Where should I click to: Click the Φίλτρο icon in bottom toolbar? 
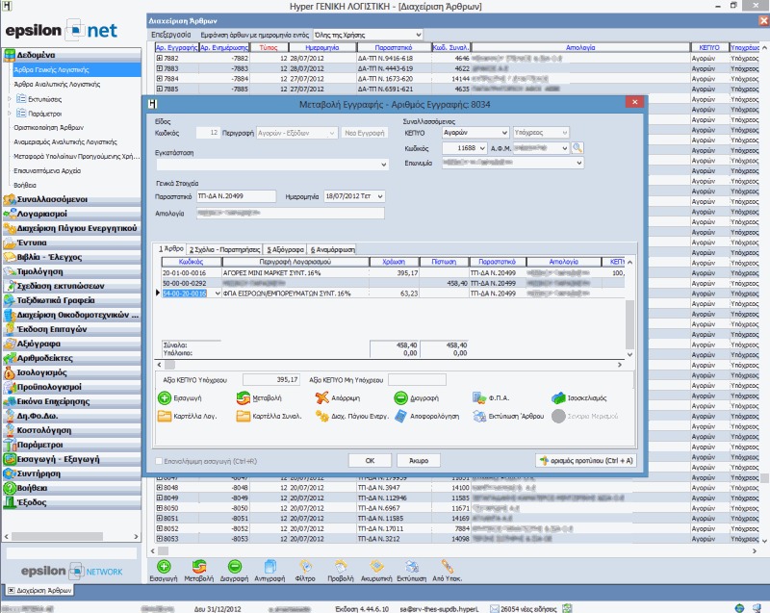tap(306, 565)
